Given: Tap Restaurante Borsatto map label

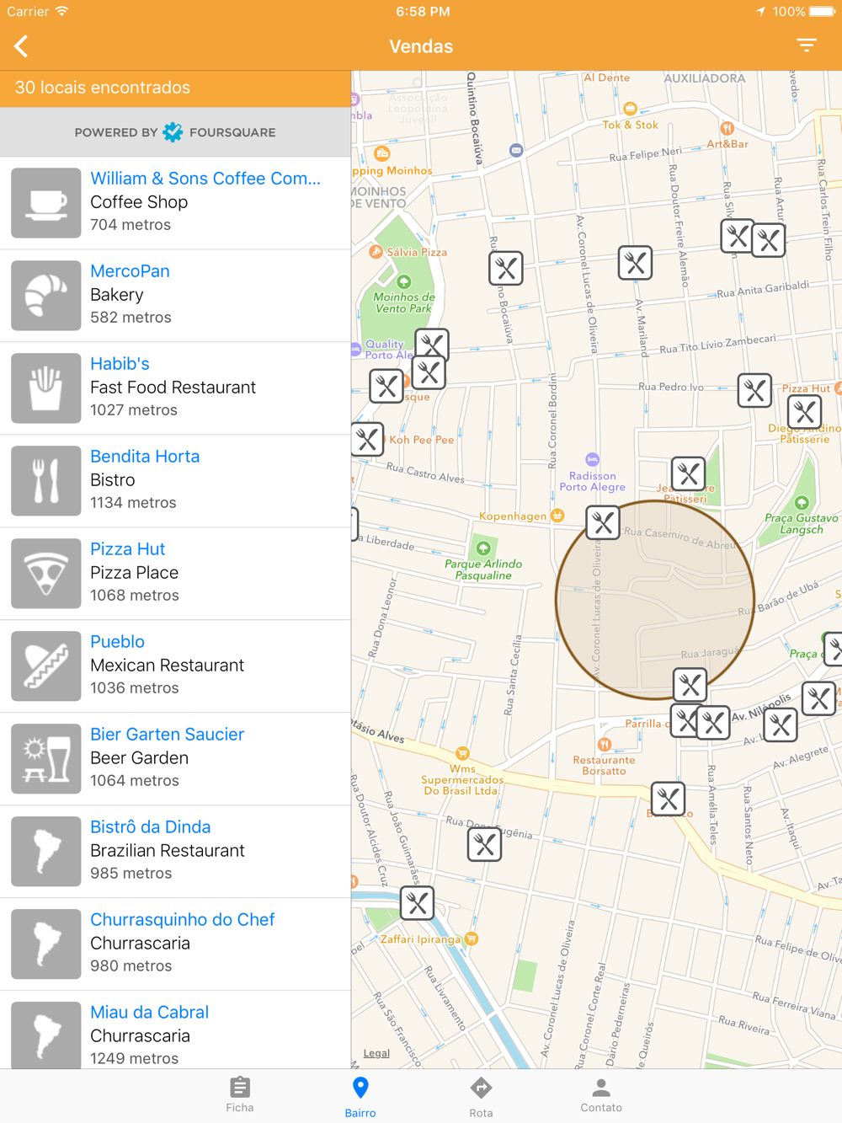Looking at the screenshot, I should 604,765.
